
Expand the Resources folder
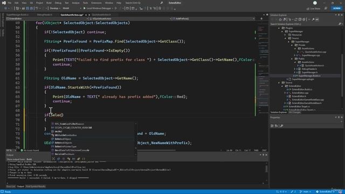pos(286,34)
